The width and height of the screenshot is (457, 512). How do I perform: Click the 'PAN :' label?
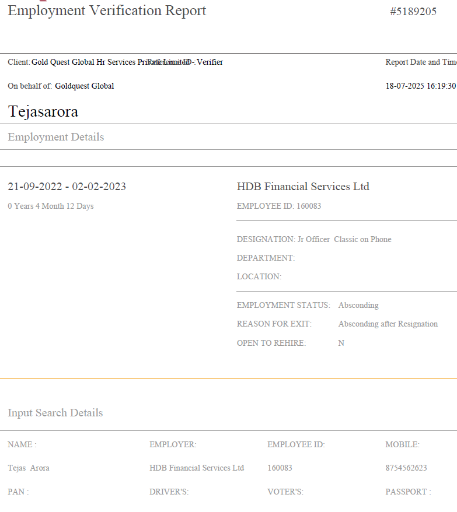[x=18, y=492]
